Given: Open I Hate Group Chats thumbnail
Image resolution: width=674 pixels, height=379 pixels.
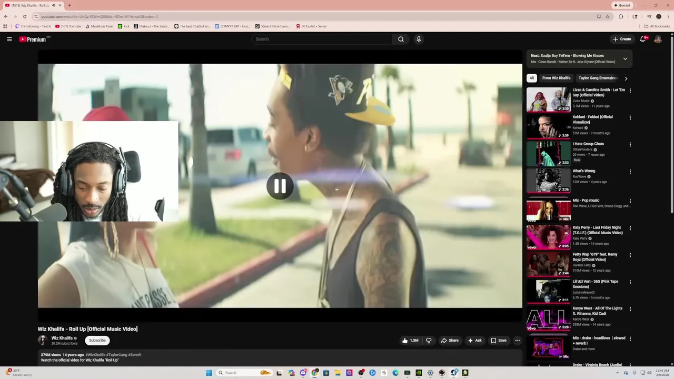Looking at the screenshot, I should click(548, 154).
